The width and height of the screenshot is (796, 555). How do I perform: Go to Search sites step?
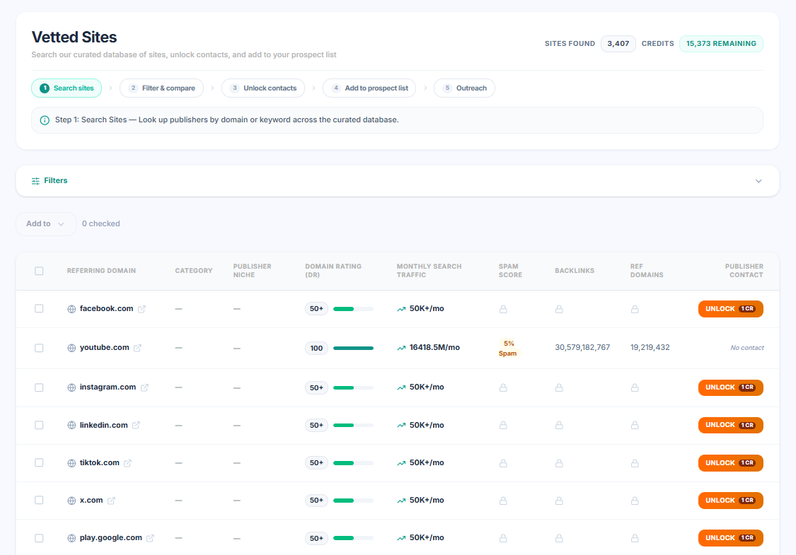pos(67,88)
